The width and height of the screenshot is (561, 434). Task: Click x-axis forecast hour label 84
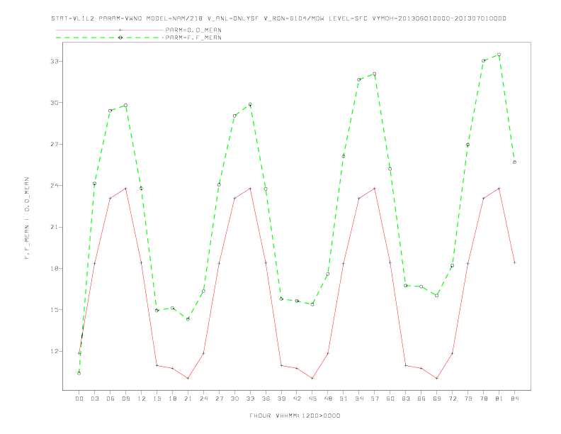pyautogui.click(x=514, y=399)
